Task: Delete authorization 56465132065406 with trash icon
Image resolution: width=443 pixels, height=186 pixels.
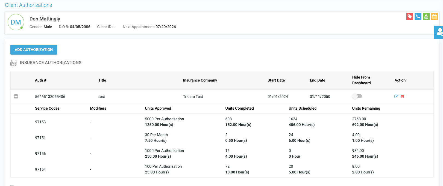Action: tap(403, 97)
